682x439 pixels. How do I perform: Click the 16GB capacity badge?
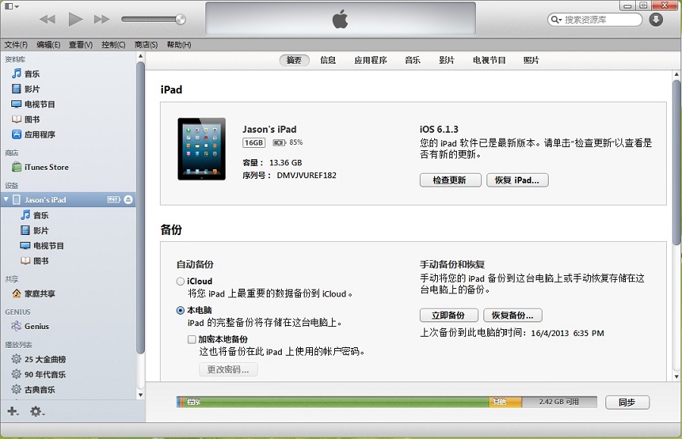[x=254, y=143]
